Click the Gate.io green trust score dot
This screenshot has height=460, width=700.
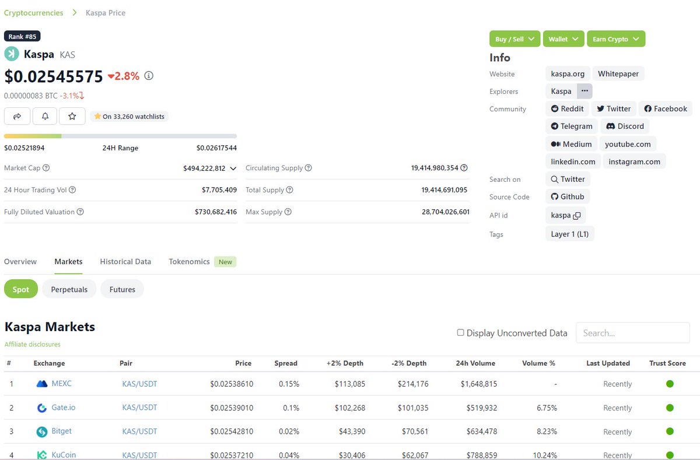[x=670, y=408]
